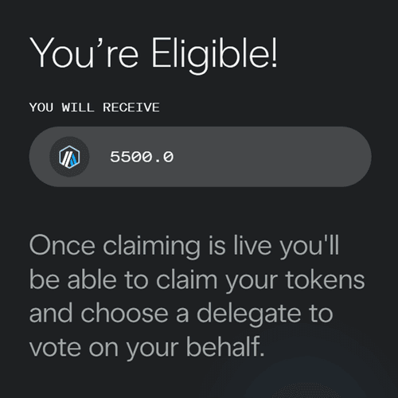The height and width of the screenshot is (398, 398).
Task: Click the word "behalf." in the description
Action: (x=225, y=346)
